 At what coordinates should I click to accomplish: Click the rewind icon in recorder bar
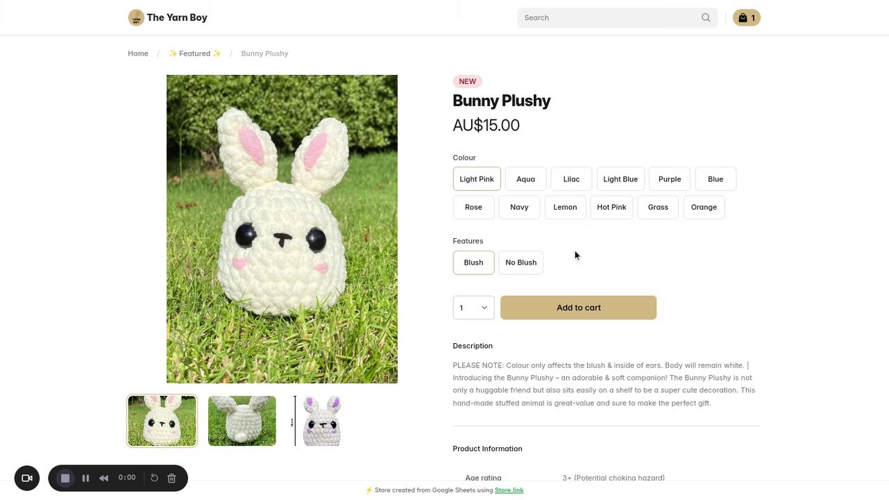pos(103,478)
